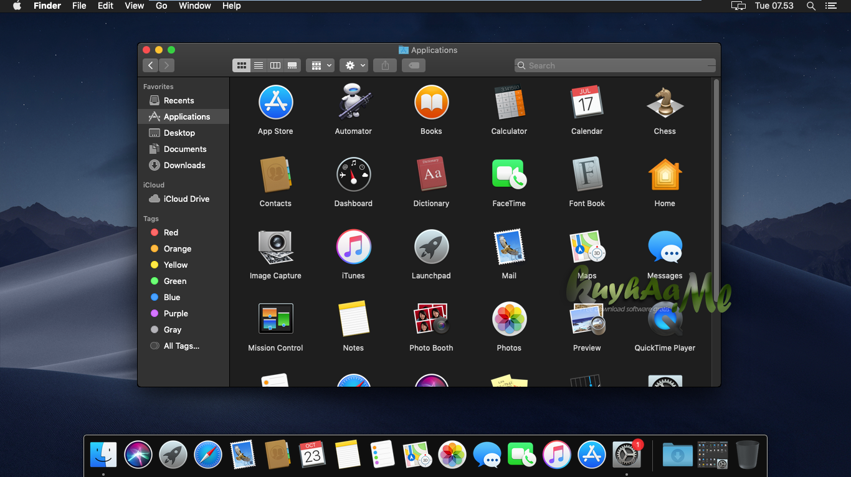
Task: Click the Edit Tags toolbar button
Action: tap(414, 65)
